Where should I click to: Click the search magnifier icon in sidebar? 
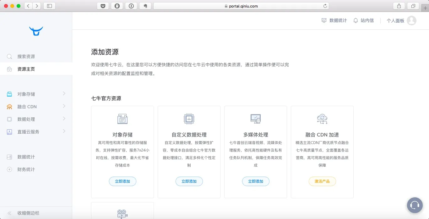[9, 56]
